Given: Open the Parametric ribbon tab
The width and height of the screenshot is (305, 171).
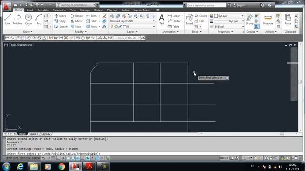Looking at the screenshot, I should (59, 10).
